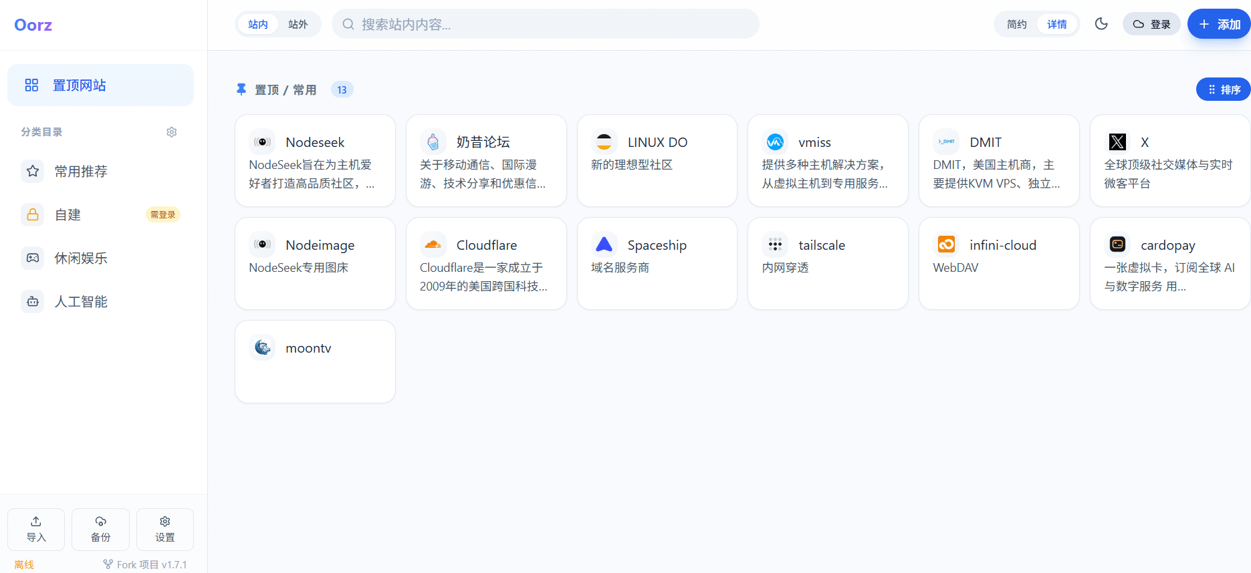Click the infini-cloud logo icon
1251x573 pixels.
pyautogui.click(x=946, y=244)
